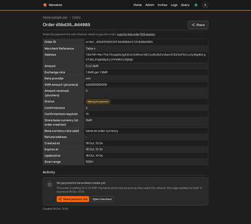The image size is (251, 224).
Task: Go to the Invites page
Action: (163, 5)
